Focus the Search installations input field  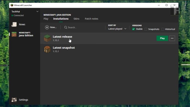84,27
